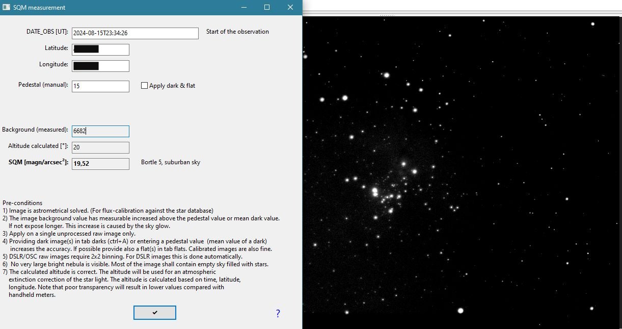Select the SQM magn/arcsec² result field

tap(100, 164)
